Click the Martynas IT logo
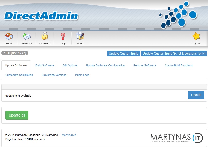 [x=177, y=137]
